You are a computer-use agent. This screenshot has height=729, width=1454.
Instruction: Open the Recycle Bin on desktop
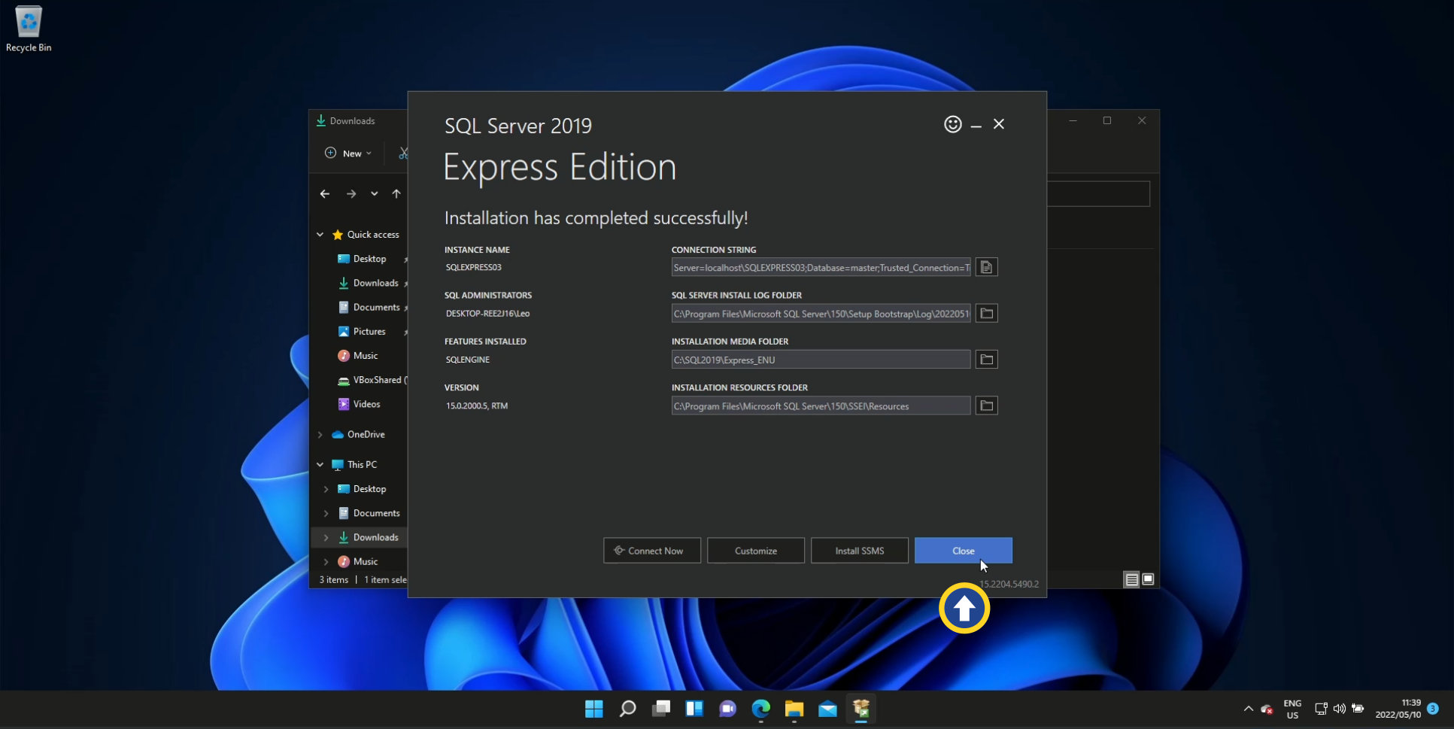(x=29, y=29)
